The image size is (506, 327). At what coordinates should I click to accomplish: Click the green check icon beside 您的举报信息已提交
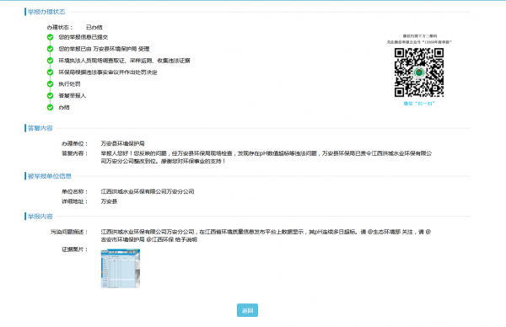[50, 37]
